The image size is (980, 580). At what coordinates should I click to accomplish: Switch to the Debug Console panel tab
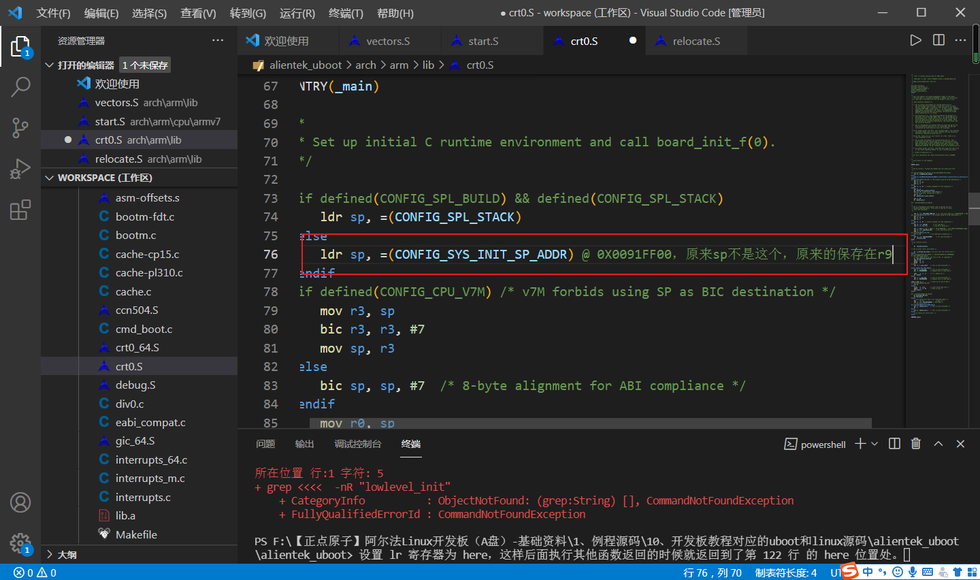click(358, 444)
